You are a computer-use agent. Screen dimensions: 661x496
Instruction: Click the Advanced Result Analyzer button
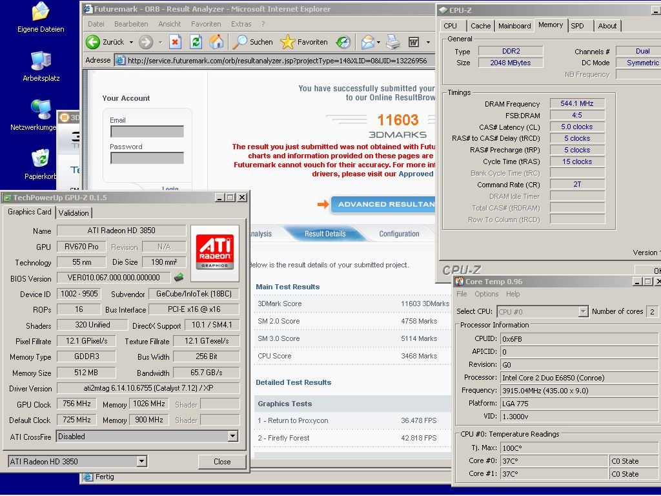point(383,204)
